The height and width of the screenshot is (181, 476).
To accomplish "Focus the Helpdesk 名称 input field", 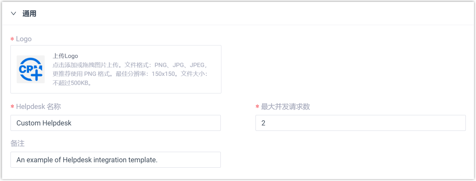I will pyautogui.click(x=143, y=123).
